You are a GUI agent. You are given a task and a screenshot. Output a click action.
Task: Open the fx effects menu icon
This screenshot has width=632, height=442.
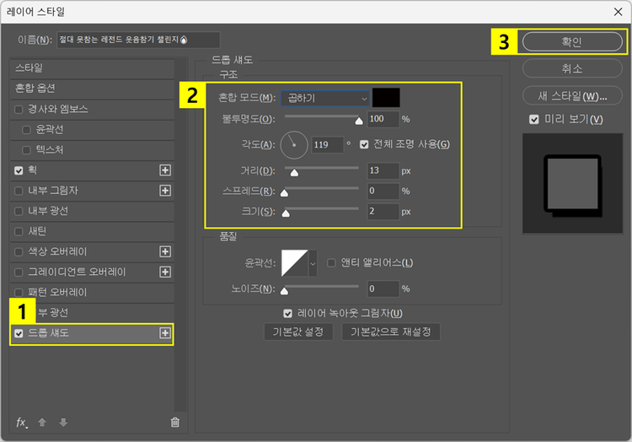(x=21, y=423)
